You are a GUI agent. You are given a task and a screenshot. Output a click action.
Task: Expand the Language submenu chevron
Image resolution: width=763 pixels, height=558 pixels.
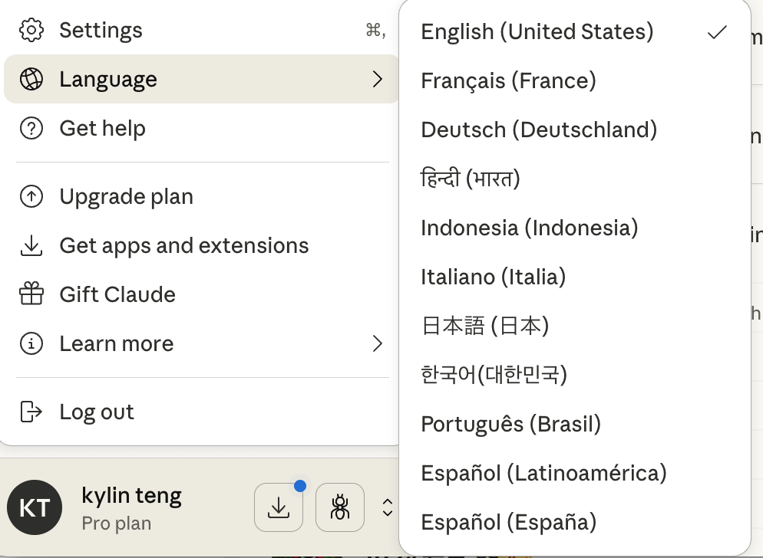(377, 79)
